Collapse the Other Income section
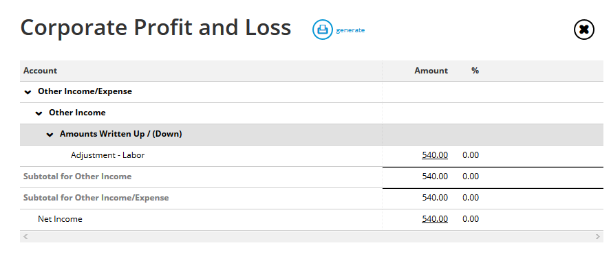This screenshot has height=274, width=611. click(39, 113)
